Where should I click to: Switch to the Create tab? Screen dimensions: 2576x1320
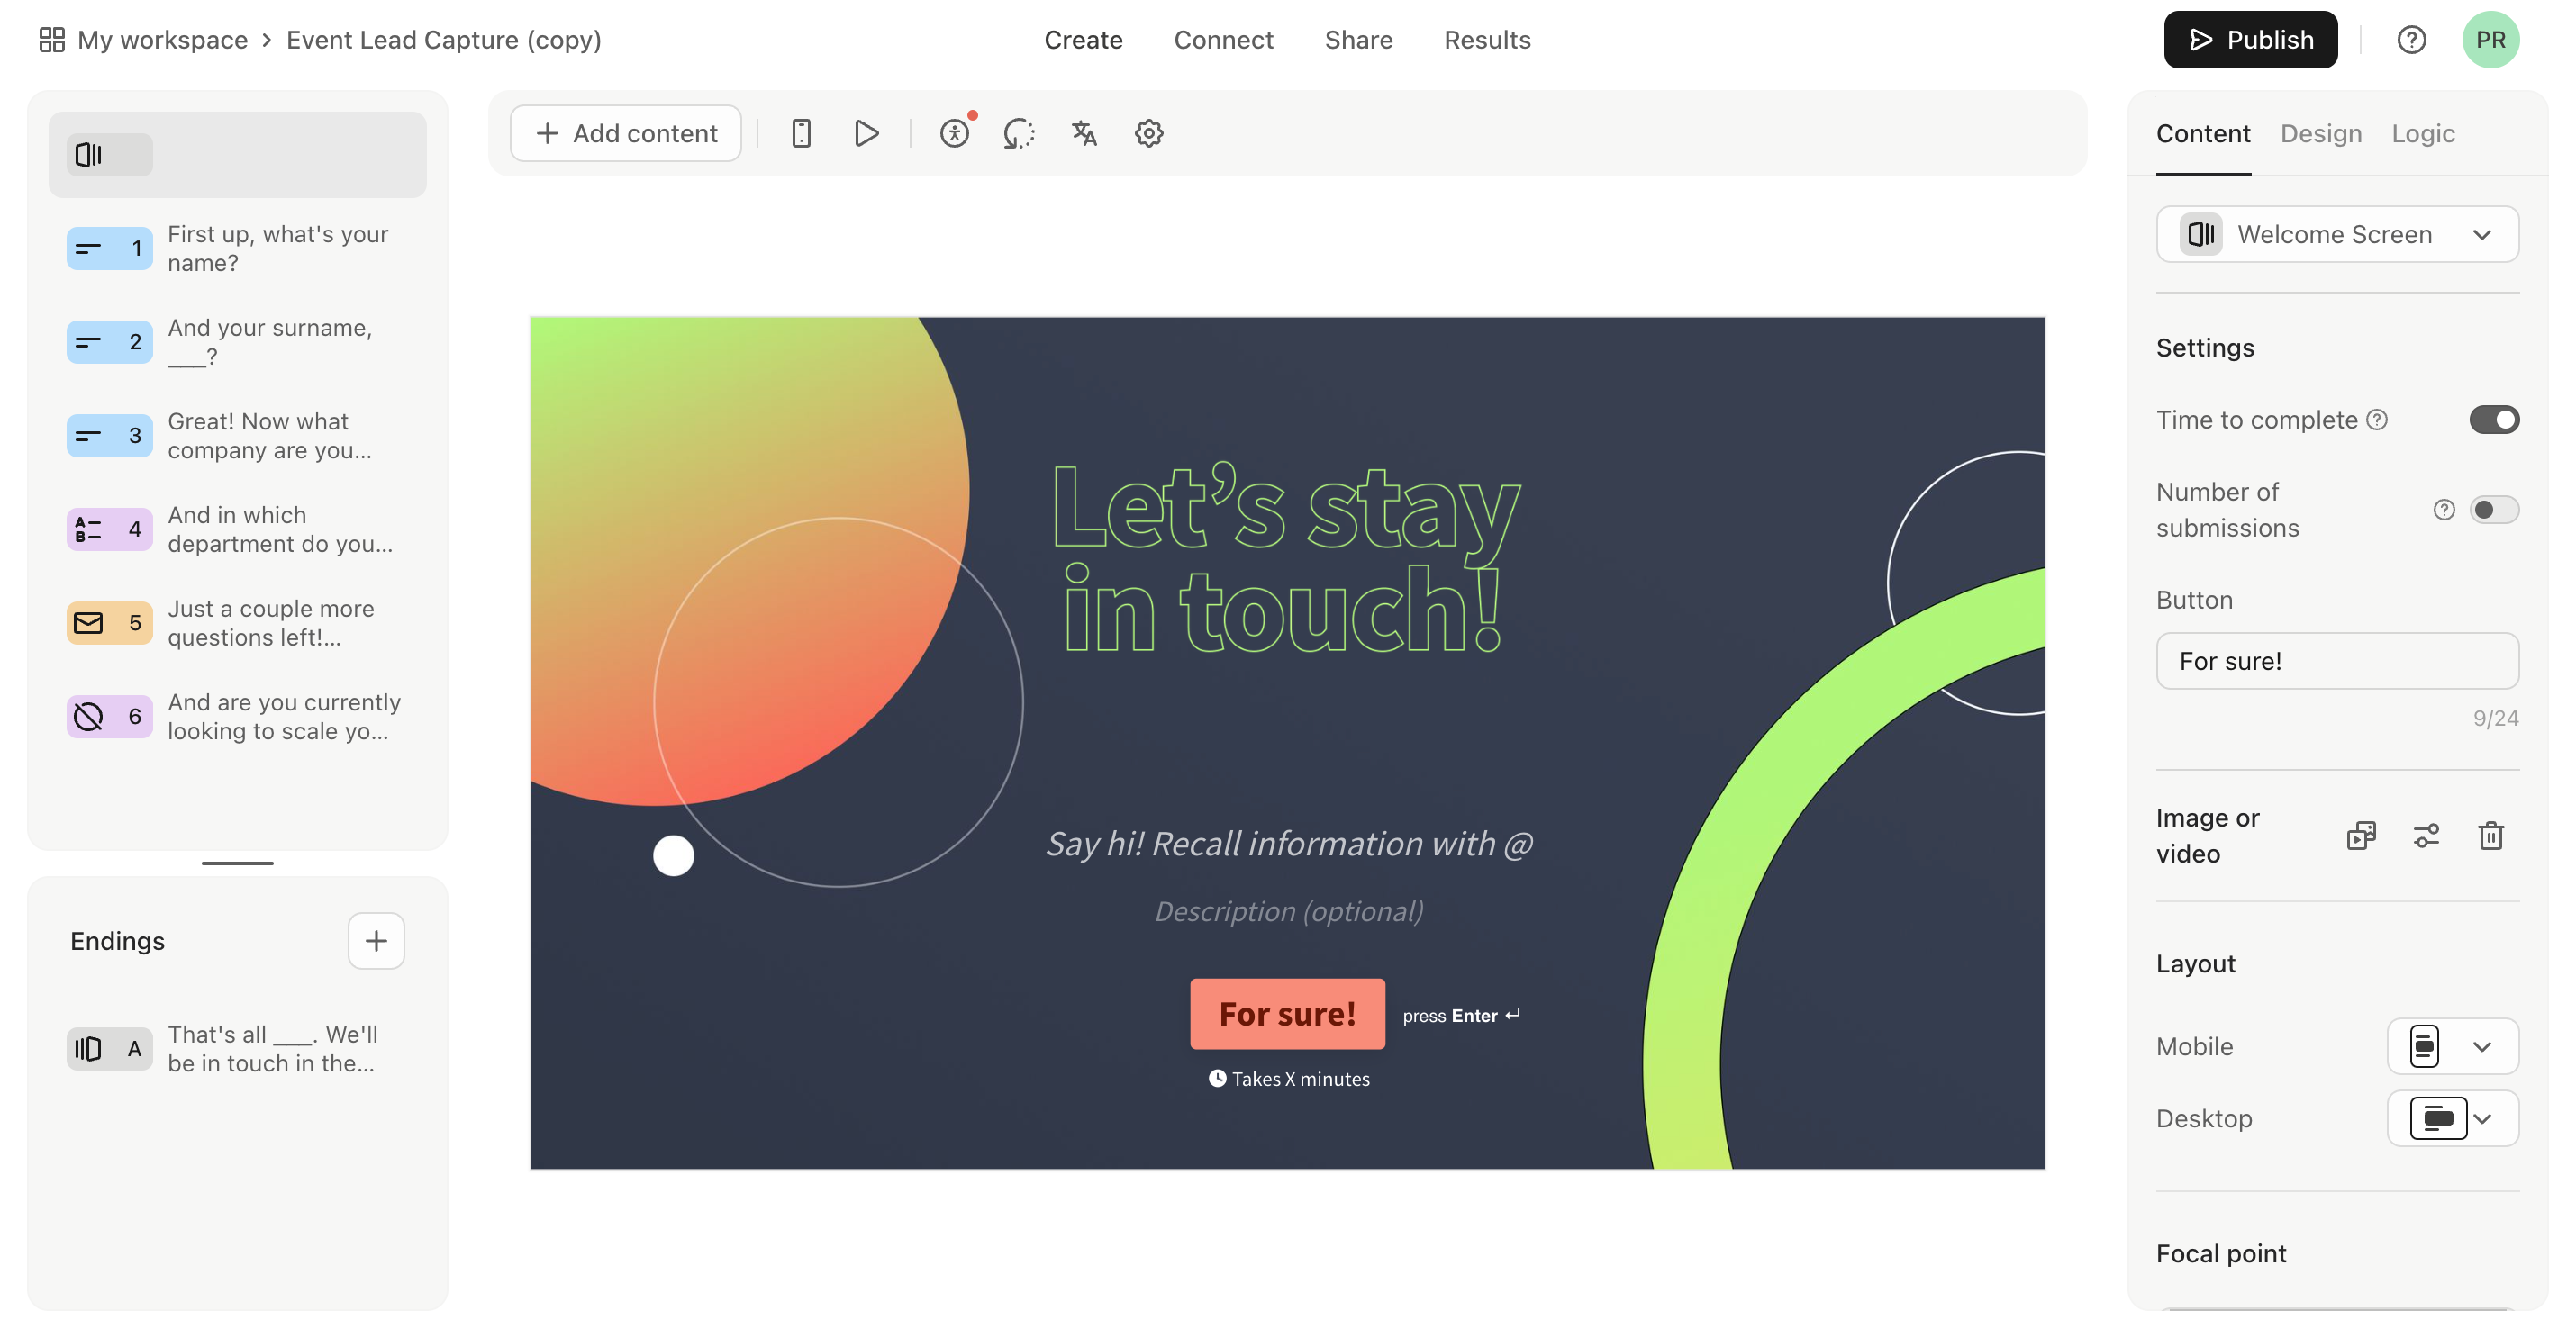[x=1083, y=40]
